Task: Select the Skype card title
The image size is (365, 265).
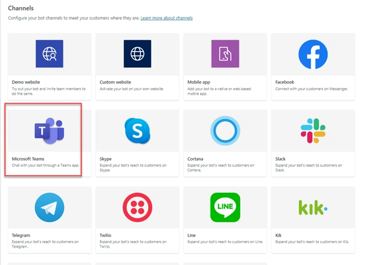Action: tap(106, 159)
